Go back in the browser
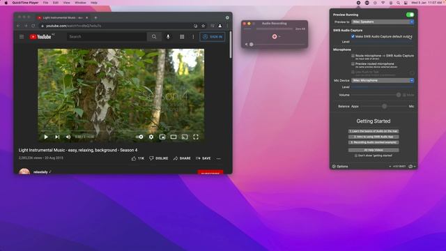 click(x=19, y=26)
